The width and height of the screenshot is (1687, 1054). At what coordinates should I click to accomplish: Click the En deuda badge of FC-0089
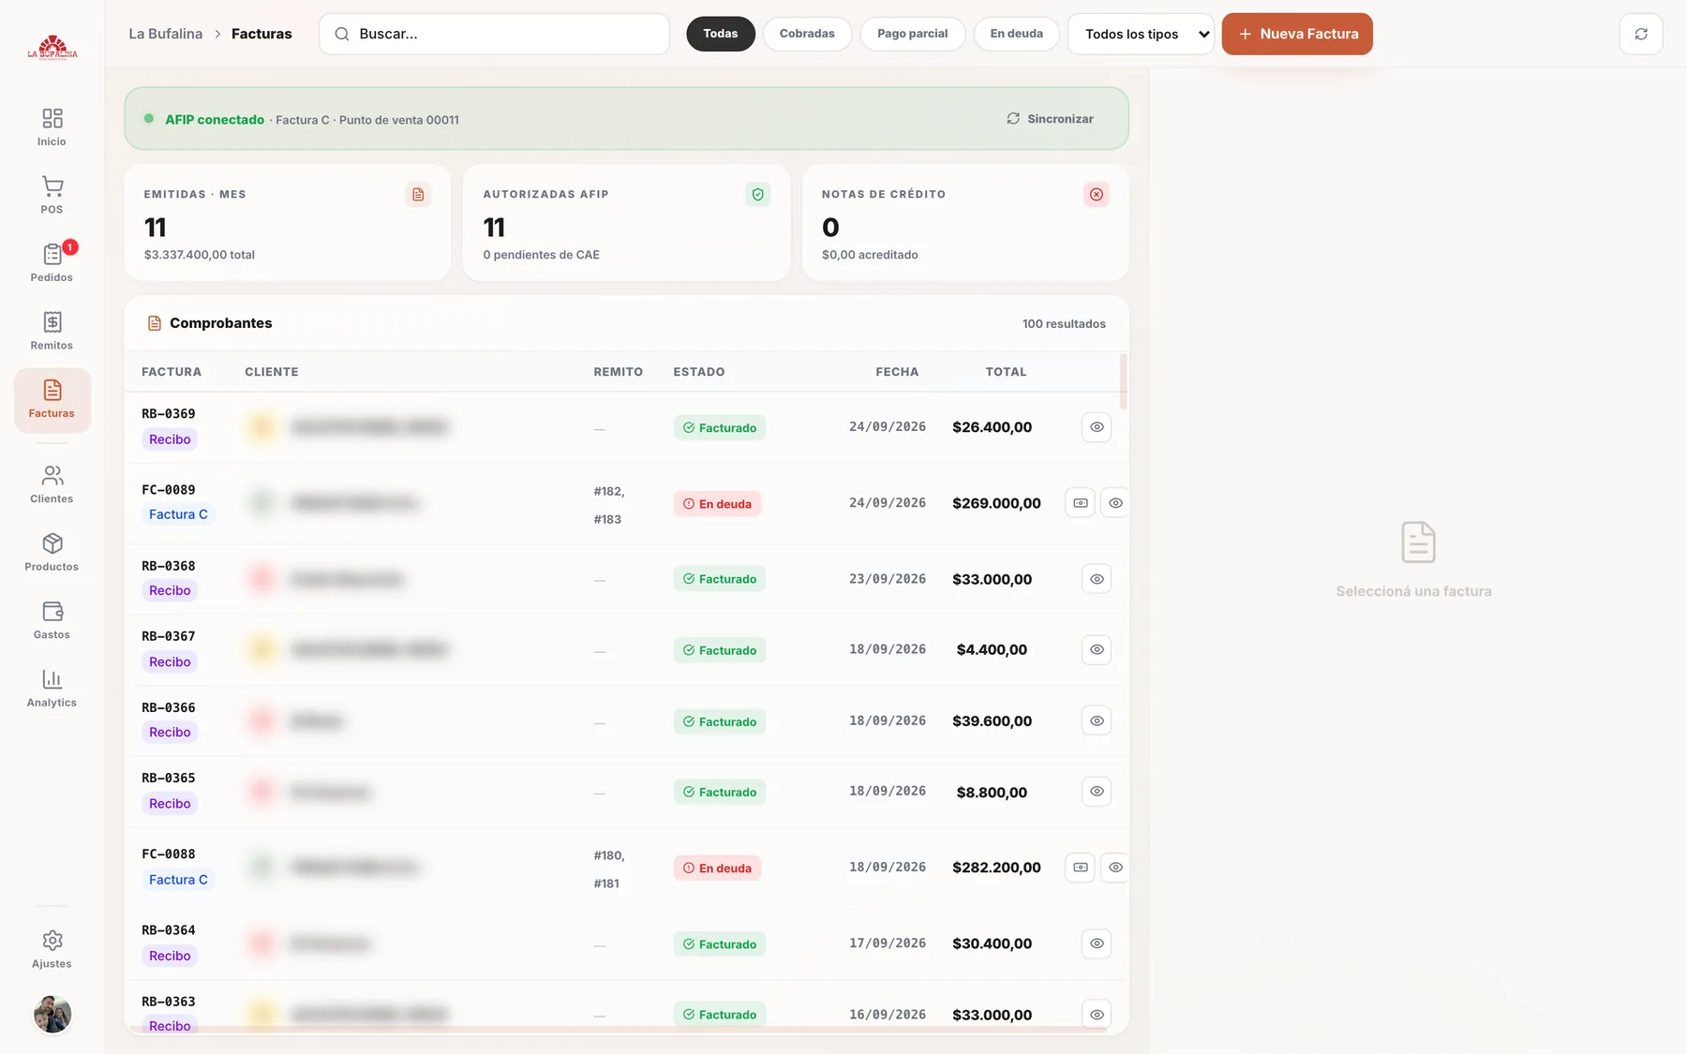tap(717, 504)
